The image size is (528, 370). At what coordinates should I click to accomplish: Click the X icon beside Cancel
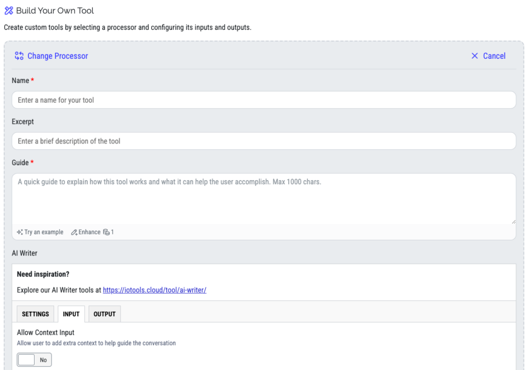pyautogui.click(x=474, y=56)
